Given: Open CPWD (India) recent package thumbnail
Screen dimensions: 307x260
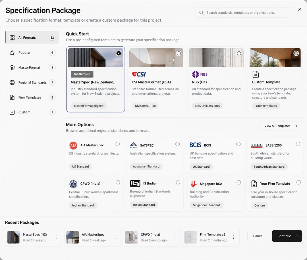Looking at the screenshot, I should [x=131, y=237].
